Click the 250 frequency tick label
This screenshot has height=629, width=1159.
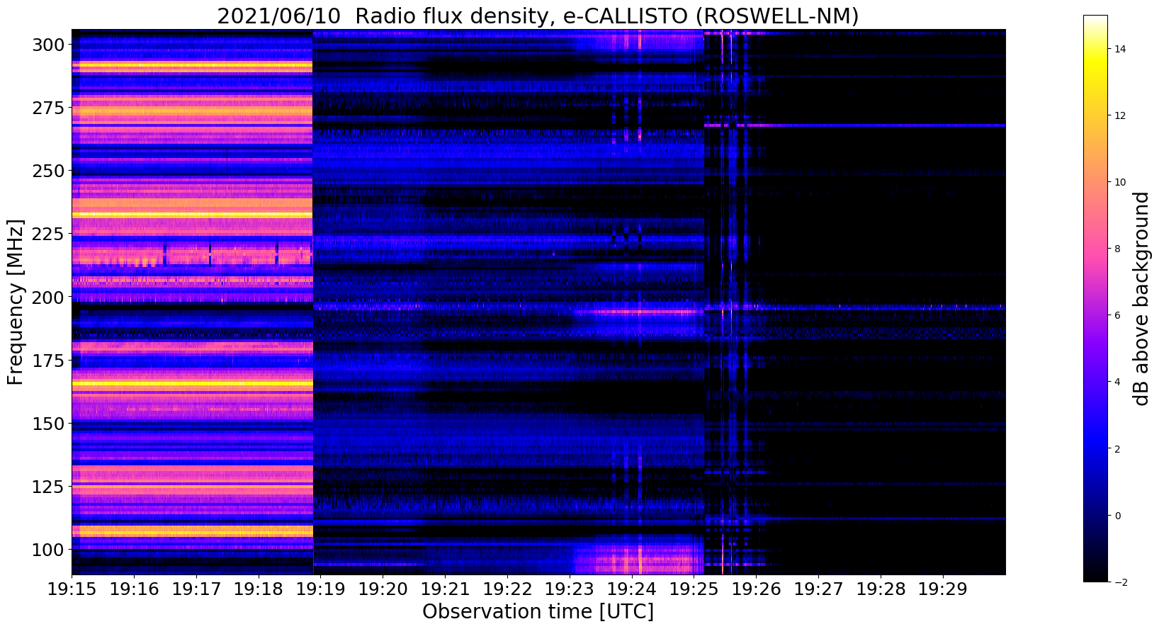coord(47,171)
